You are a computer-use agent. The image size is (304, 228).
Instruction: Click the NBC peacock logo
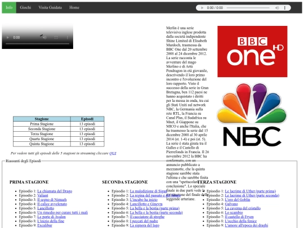point(252,115)
